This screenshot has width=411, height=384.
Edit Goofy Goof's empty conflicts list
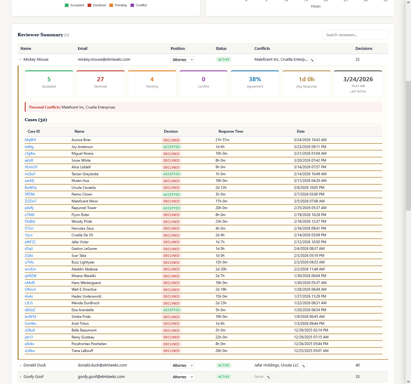(268, 377)
